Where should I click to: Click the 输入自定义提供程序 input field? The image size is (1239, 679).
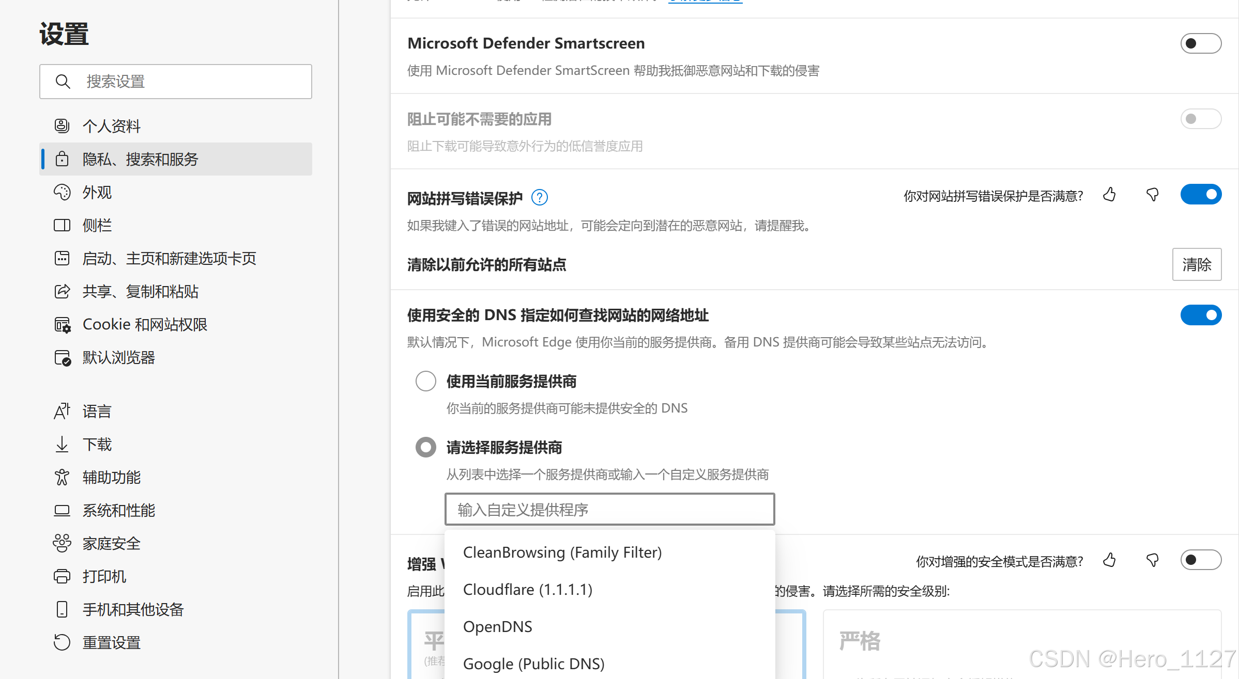[609, 510]
